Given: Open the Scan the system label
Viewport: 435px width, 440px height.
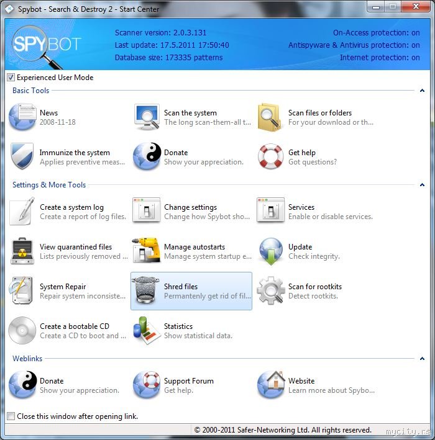Looking at the screenshot, I should pyautogui.click(x=190, y=113).
